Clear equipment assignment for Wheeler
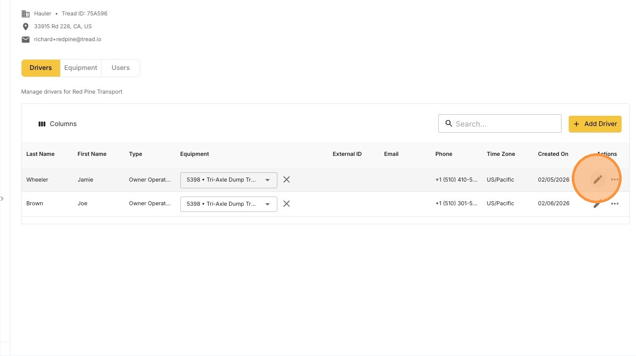The height and width of the screenshot is (356, 636). tap(287, 180)
